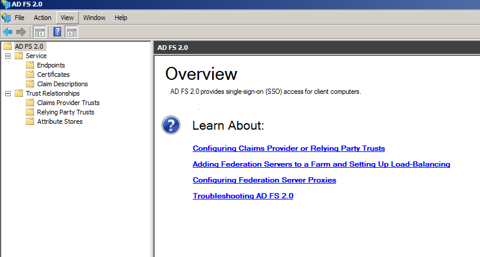Open Troubleshooting AD FS 2.0 link
Image resolution: width=480 pixels, height=257 pixels.
pyautogui.click(x=243, y=196)
